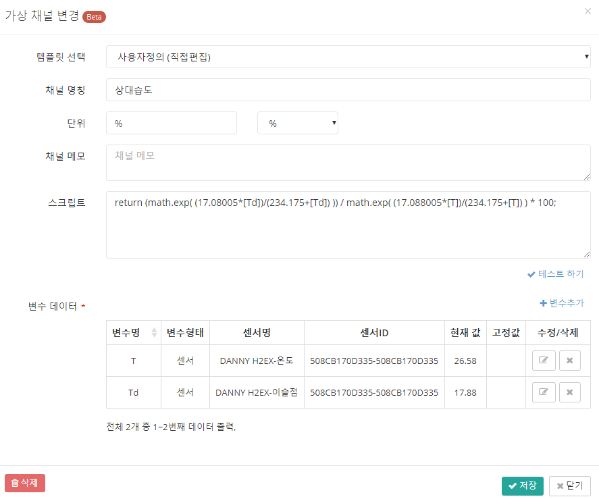Delete the T variable row

point(569,361)
